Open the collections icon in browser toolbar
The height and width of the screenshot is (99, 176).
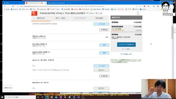[158, 6]
